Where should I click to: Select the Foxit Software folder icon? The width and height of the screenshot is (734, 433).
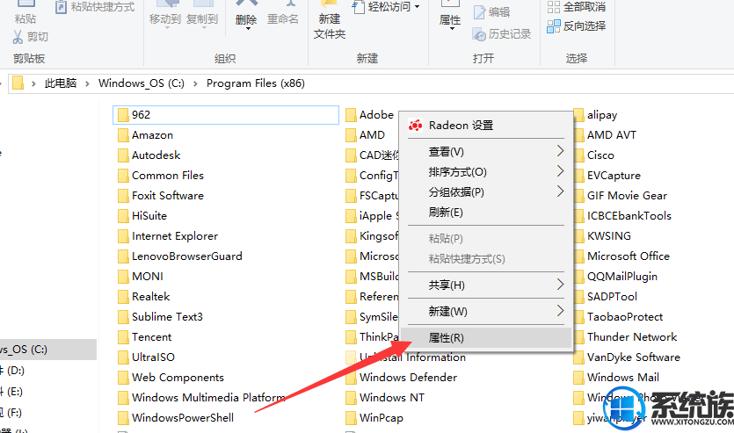click(x=123, y=196)
